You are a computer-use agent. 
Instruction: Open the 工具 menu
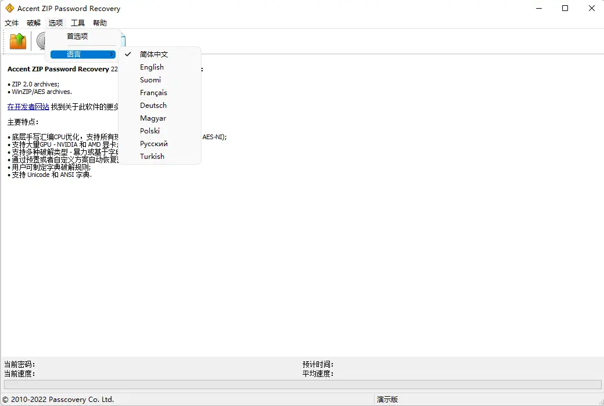click(77, 23)
